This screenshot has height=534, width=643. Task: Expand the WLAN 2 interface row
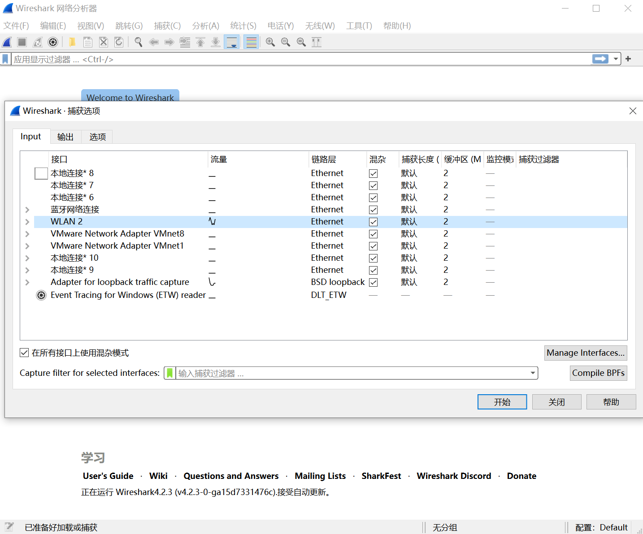pos(27,222)
